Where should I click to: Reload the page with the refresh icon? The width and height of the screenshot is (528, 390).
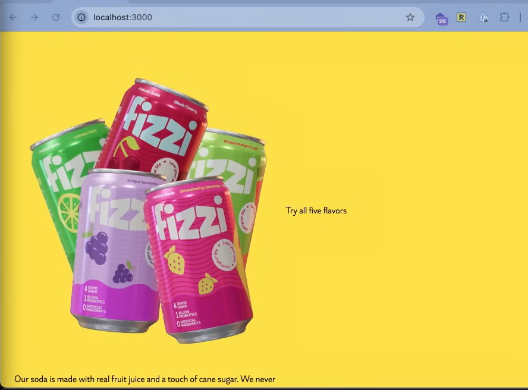tap(56, 17)
